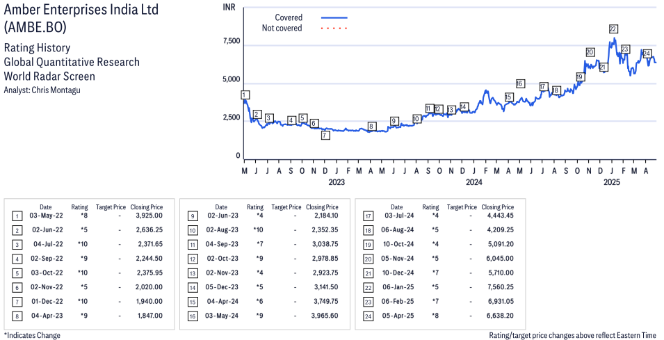The image size is (664, 340).
Task: Click the 02-Nov-22 date cell
Action: coord(47,287)
